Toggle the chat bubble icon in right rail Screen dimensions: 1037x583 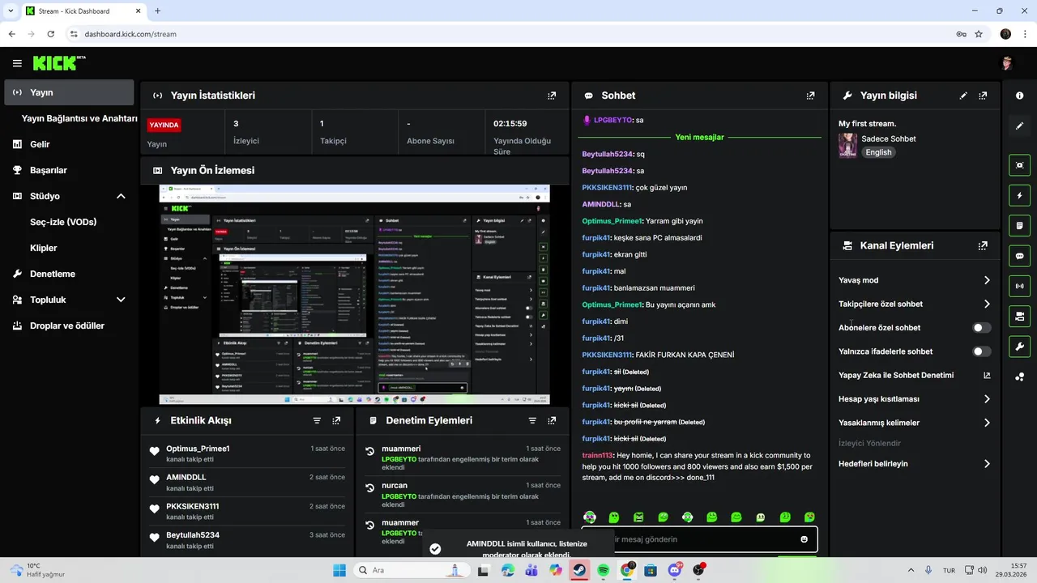(1020, 256)
